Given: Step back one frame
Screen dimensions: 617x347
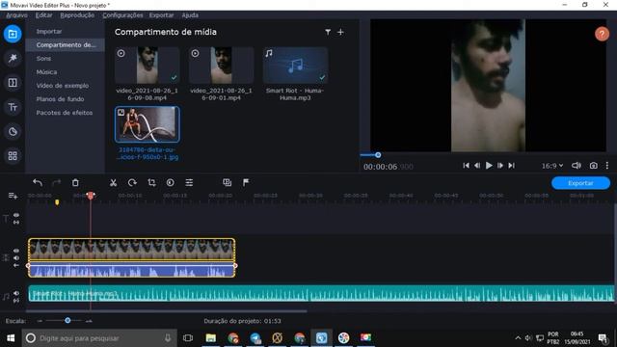Looking at the screenshot, I should (x=477, y=166).
